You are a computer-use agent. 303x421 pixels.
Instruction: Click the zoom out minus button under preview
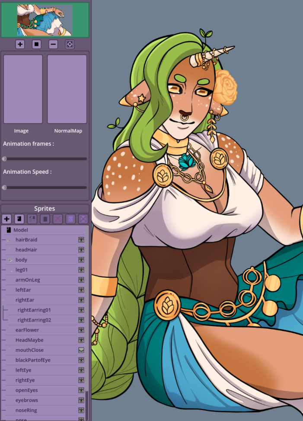click(x=53, y=44)
